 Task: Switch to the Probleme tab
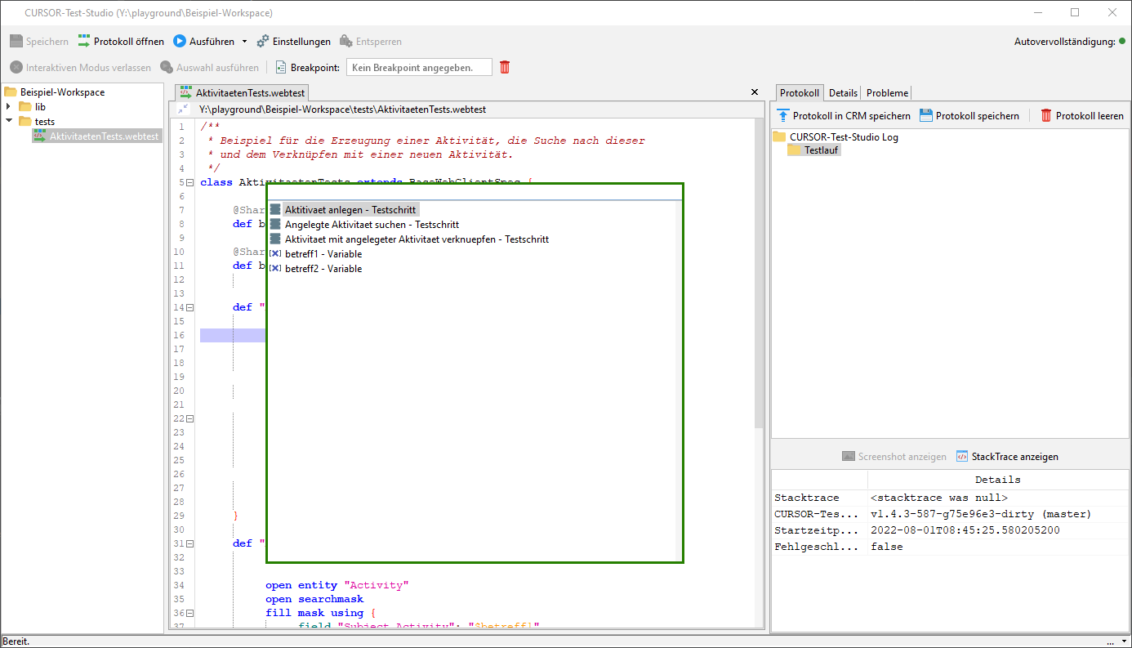tap(887, 93)
